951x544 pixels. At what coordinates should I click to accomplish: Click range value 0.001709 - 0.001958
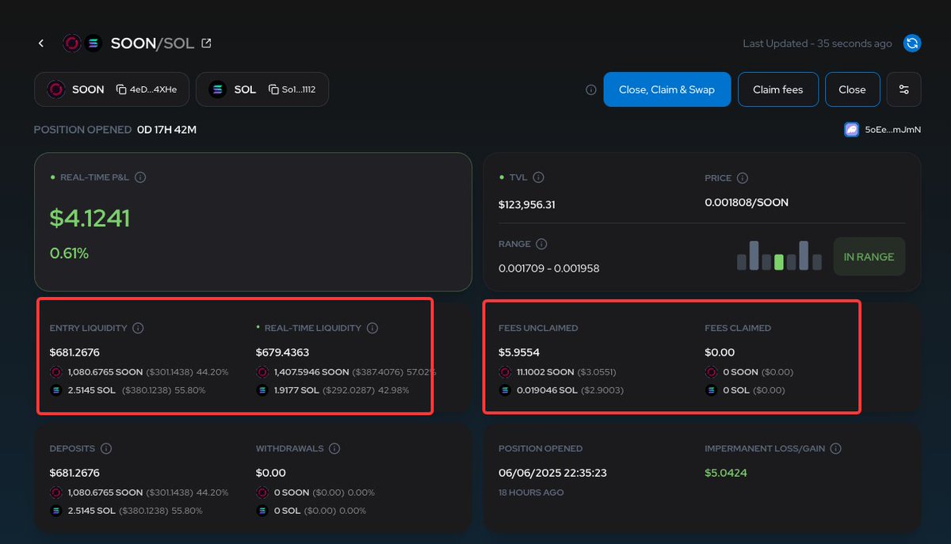[549, 268]
